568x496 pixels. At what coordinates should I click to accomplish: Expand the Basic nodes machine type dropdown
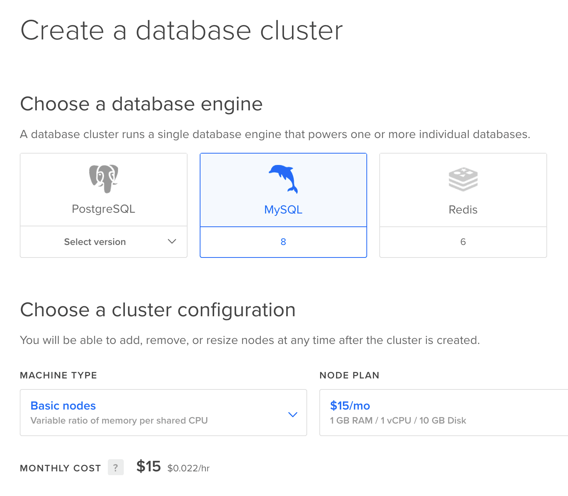click(163, 413)
